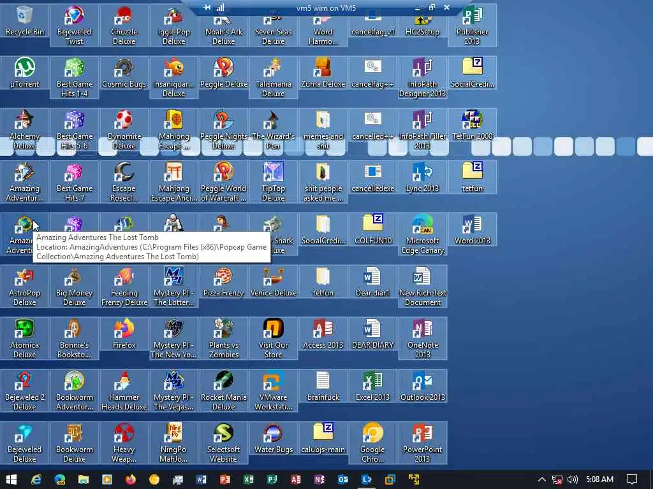Open tetfun zip archive icon

point(472,177)
